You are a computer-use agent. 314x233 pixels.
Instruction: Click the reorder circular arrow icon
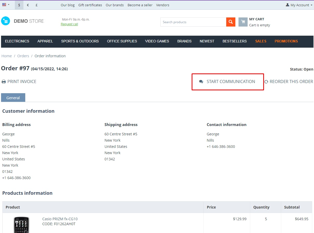click(266, 82)
